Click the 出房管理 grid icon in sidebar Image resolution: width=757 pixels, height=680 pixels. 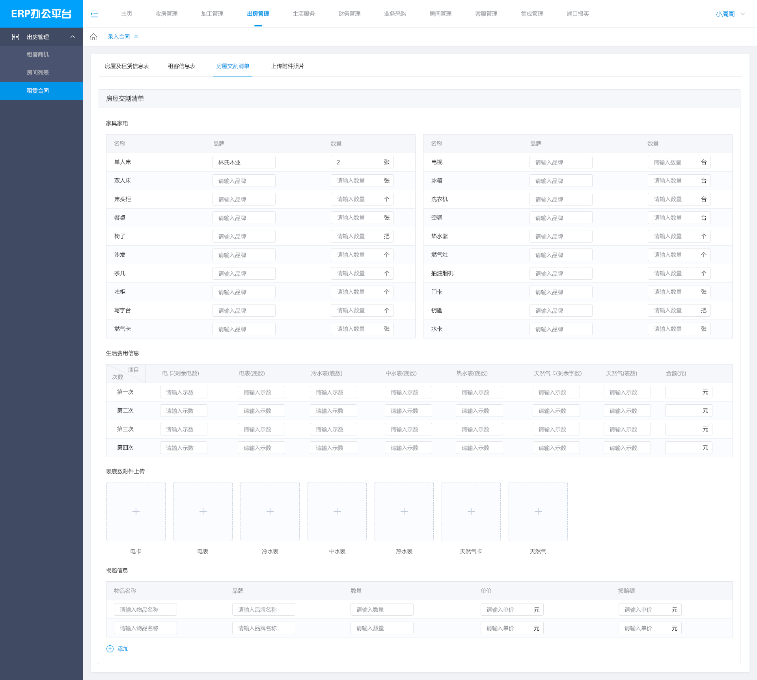(x=15, y=37)
